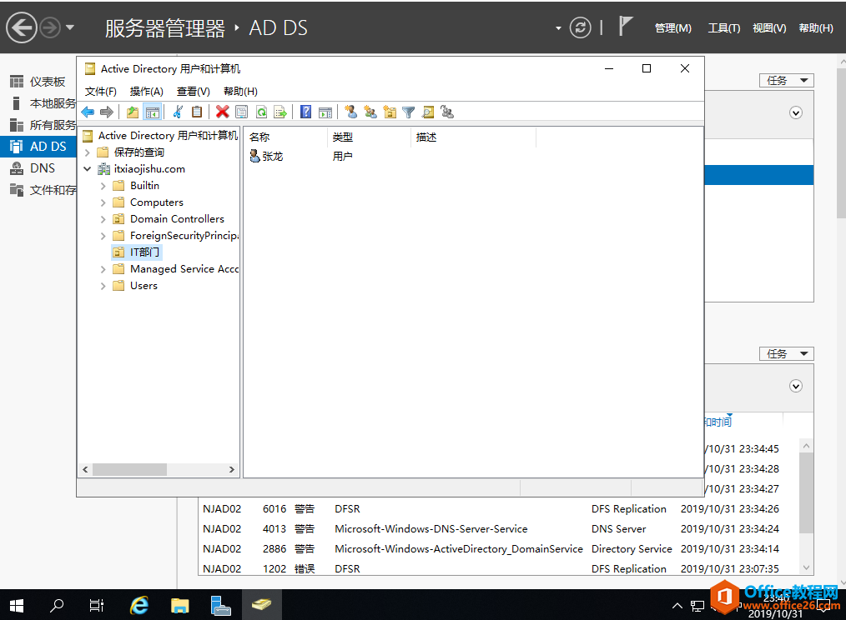Click Server Manager refresh circle icon
Screen dimensions: 846x620
click(x=581, y=27)
